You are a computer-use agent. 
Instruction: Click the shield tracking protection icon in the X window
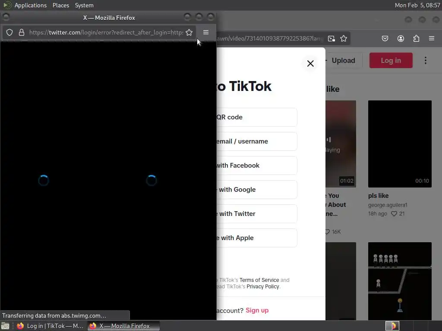pos(9,32)
